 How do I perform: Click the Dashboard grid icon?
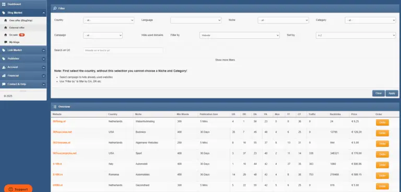click(4, 4)
